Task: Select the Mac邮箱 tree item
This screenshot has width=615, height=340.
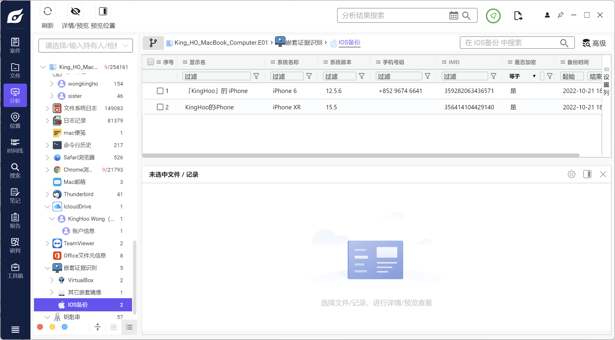Action: [83, 182]
